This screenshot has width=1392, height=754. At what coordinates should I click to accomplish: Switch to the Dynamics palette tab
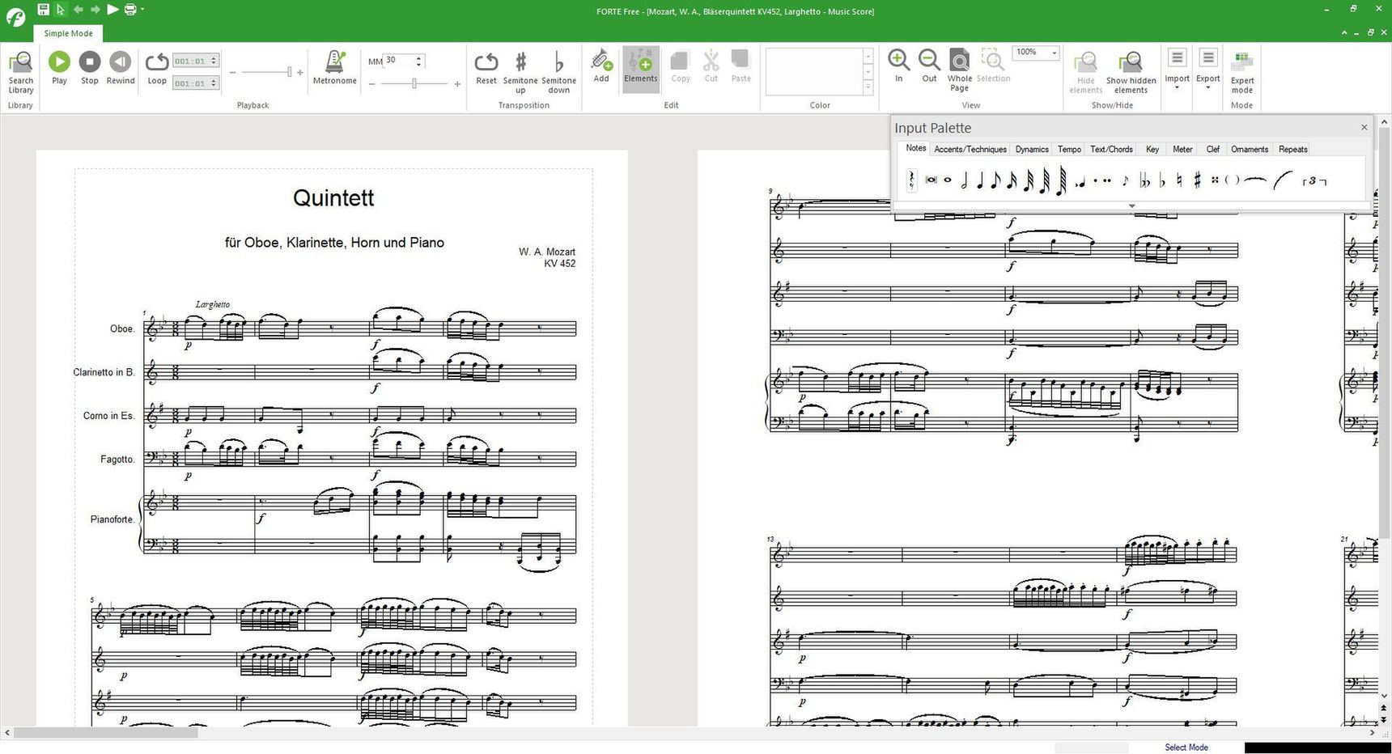click(x=1032, y=149)
